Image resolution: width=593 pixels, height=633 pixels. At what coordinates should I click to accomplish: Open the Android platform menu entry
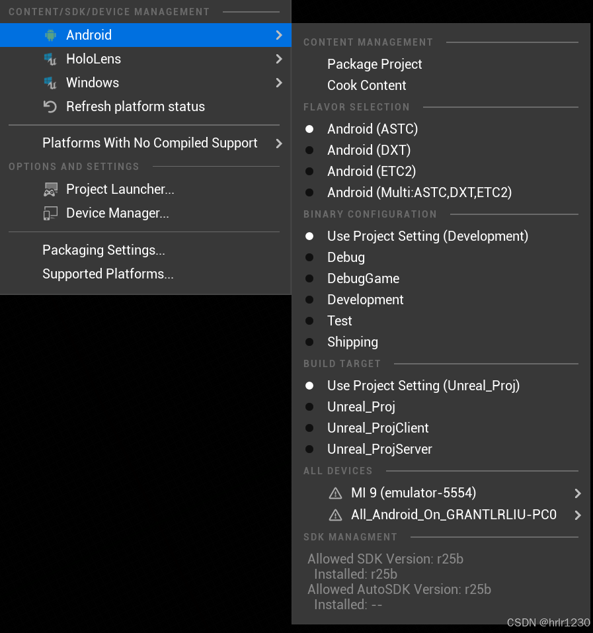pos(145,35)
